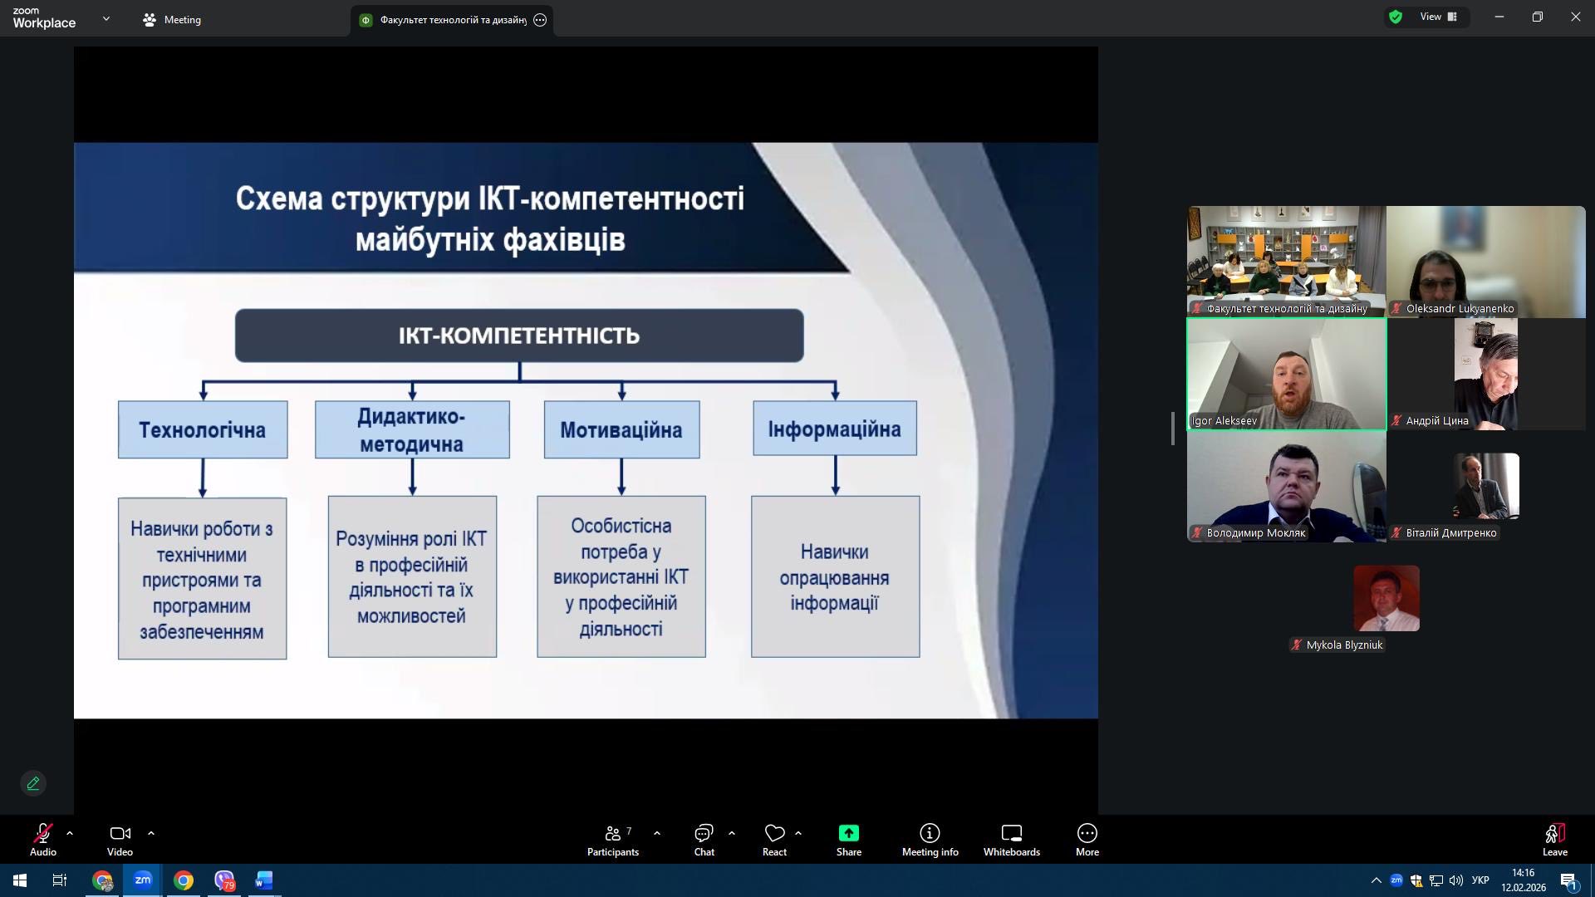Open the Zoom Workplace dropdown arrow

(x=106, y=18)
